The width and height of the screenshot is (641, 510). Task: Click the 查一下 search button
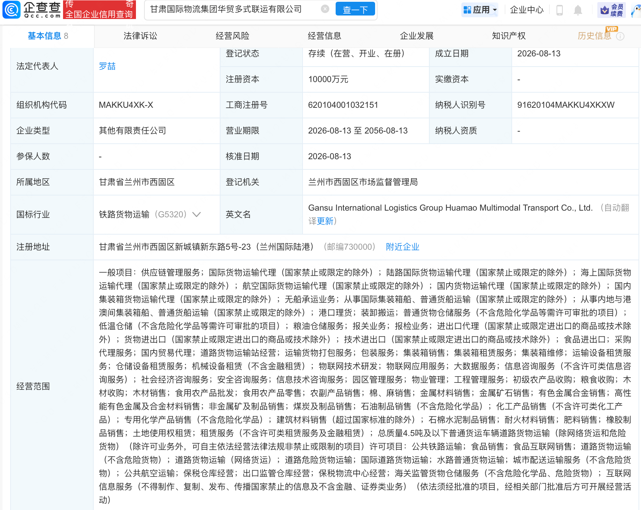tap(355, 10)
